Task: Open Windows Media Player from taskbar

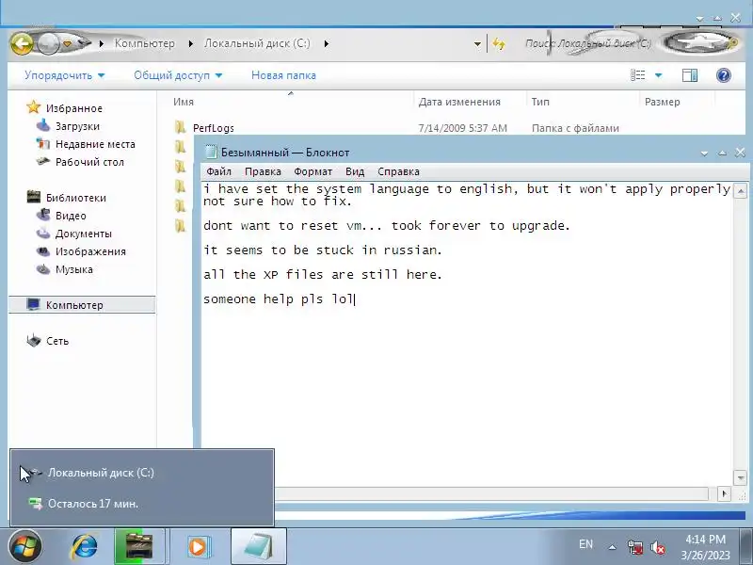Action: click(198, 546)
